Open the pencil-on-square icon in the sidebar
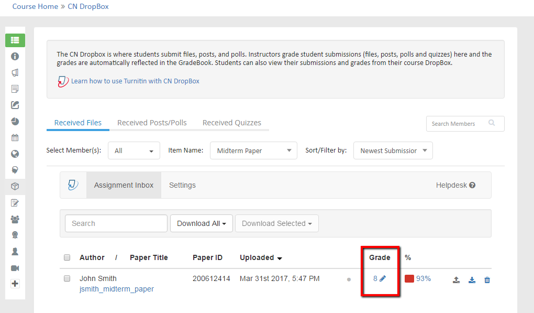Image resolution: width=534 pixels, height=313 pixels. coord(15,105)
